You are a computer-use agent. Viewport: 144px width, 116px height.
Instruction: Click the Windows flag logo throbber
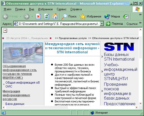click(x=137, y=9)
